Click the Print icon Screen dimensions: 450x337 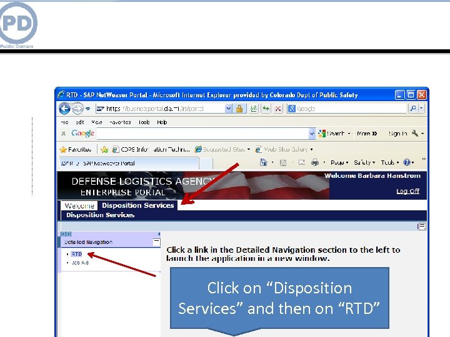315,163
